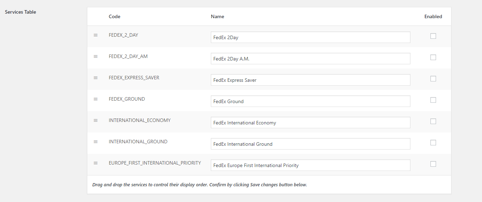Enable Europe First International Priority checkbox
The width and height of the screenshot is (482, 202).
[433, 164]
